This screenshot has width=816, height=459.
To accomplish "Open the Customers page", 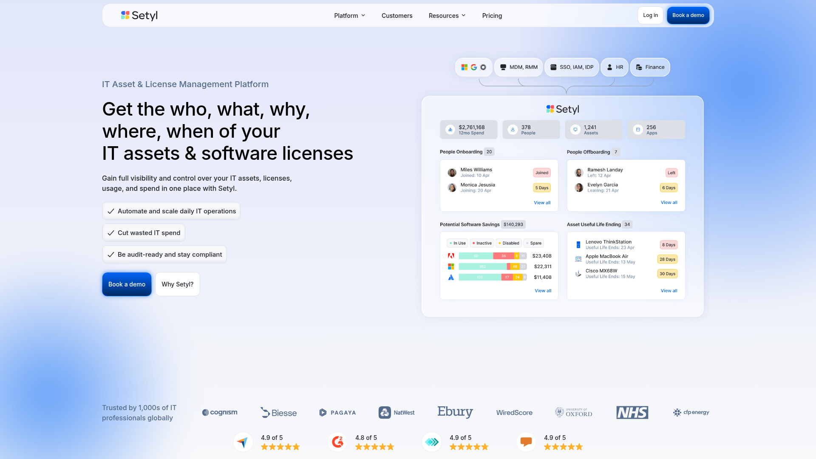I will click(x=397, y=16).
